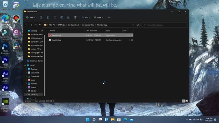Open Widgets from the taskbar
The height and width of the screenshot is (123, 219).
(106, 120)
